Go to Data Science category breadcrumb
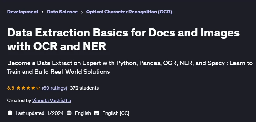The image size is (256, 122). (x=62, y=12)
